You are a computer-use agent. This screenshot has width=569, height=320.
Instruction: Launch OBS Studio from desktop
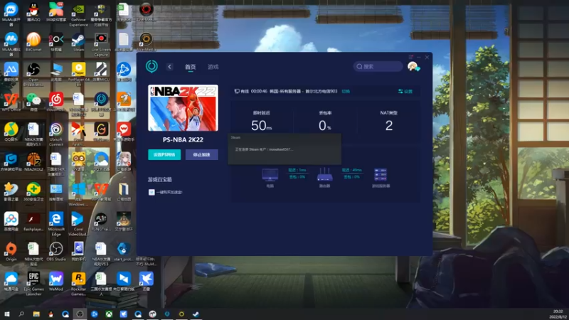pyautogui.click(x=56, y=252)
